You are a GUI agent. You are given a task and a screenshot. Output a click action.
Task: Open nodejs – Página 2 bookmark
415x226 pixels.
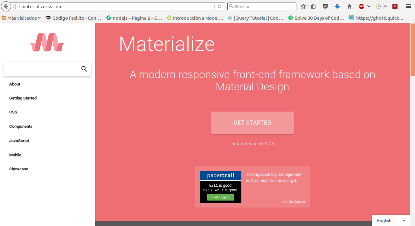134,18
